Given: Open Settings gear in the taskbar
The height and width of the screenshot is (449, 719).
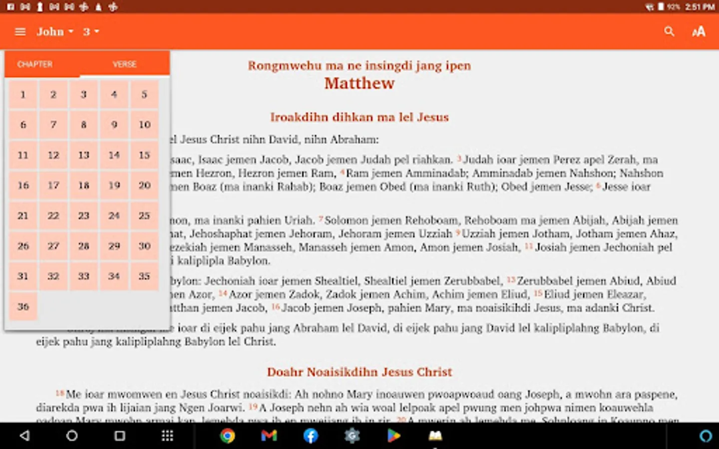Looking at the screenshot, I should (352, 436).
